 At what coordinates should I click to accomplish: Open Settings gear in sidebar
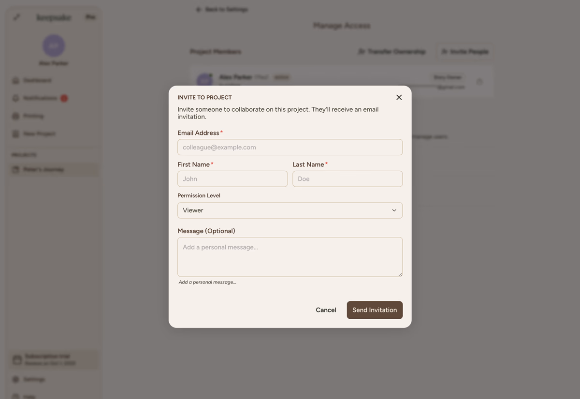(x=15, y=380)
